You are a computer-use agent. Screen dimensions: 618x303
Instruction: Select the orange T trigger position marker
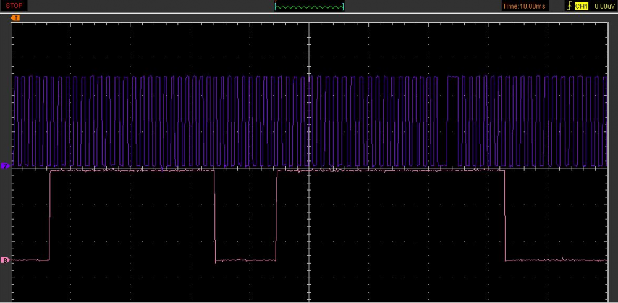click(x=15, y=17)
